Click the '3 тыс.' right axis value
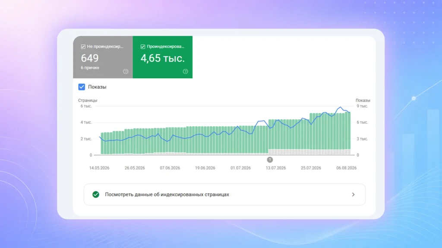Image resolution: width=442 pixels, height=248 pixels. click(362, 139)
